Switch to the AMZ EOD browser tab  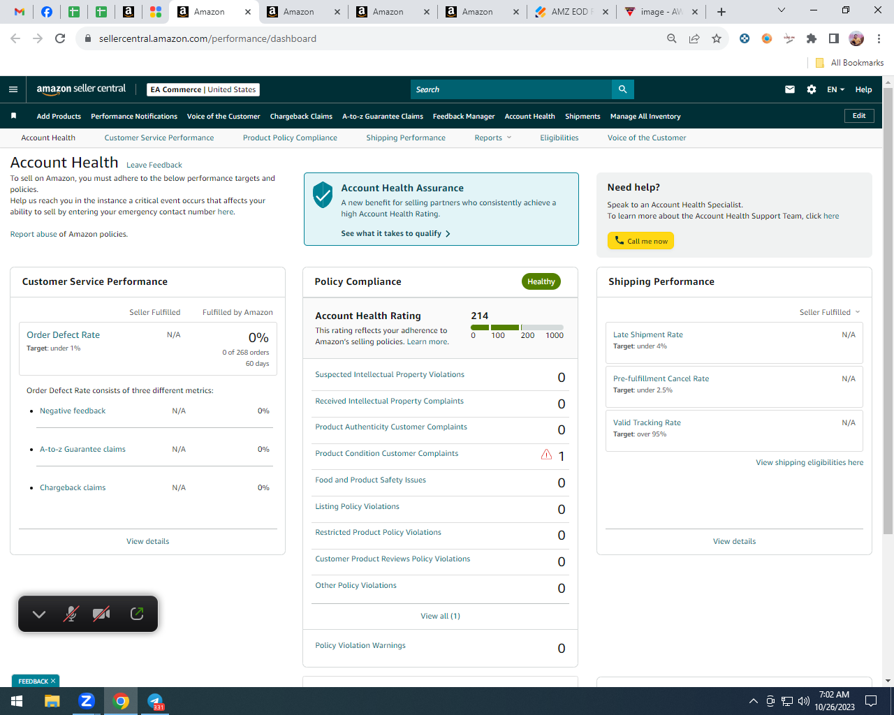click(x=572, y=12)
